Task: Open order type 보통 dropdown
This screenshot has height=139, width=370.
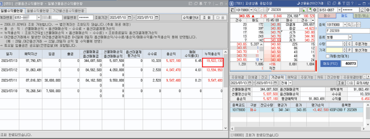Action: [350, 37]
